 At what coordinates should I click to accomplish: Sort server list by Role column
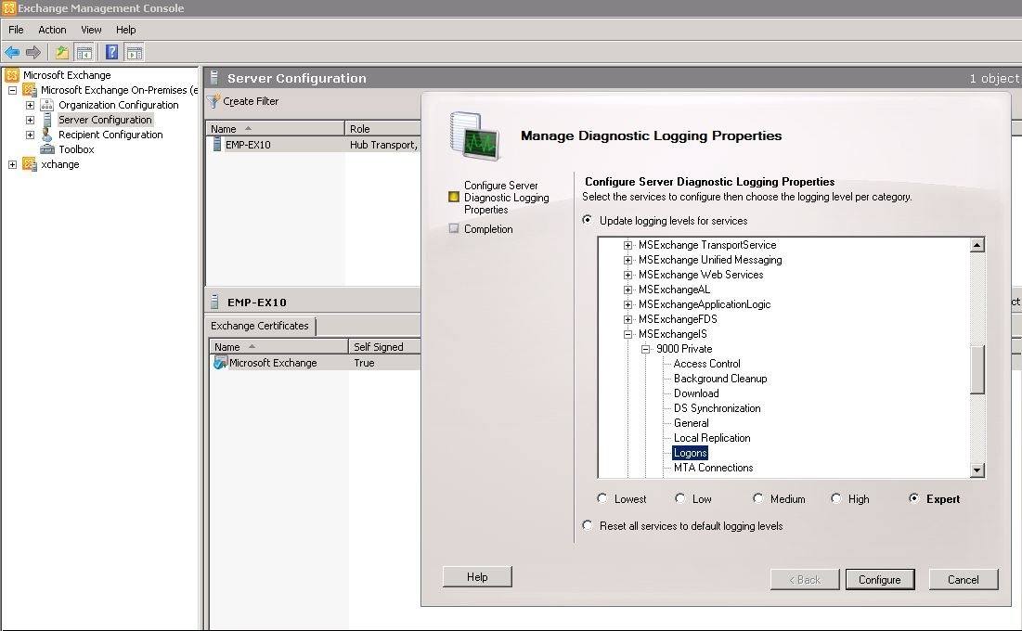coord(383,128)
